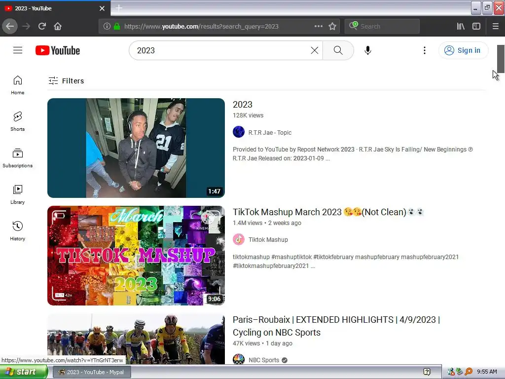The width and height of the screenshot is (505, 379).
Task: Start voice search with the microphone
Action: tap(368, 50)
